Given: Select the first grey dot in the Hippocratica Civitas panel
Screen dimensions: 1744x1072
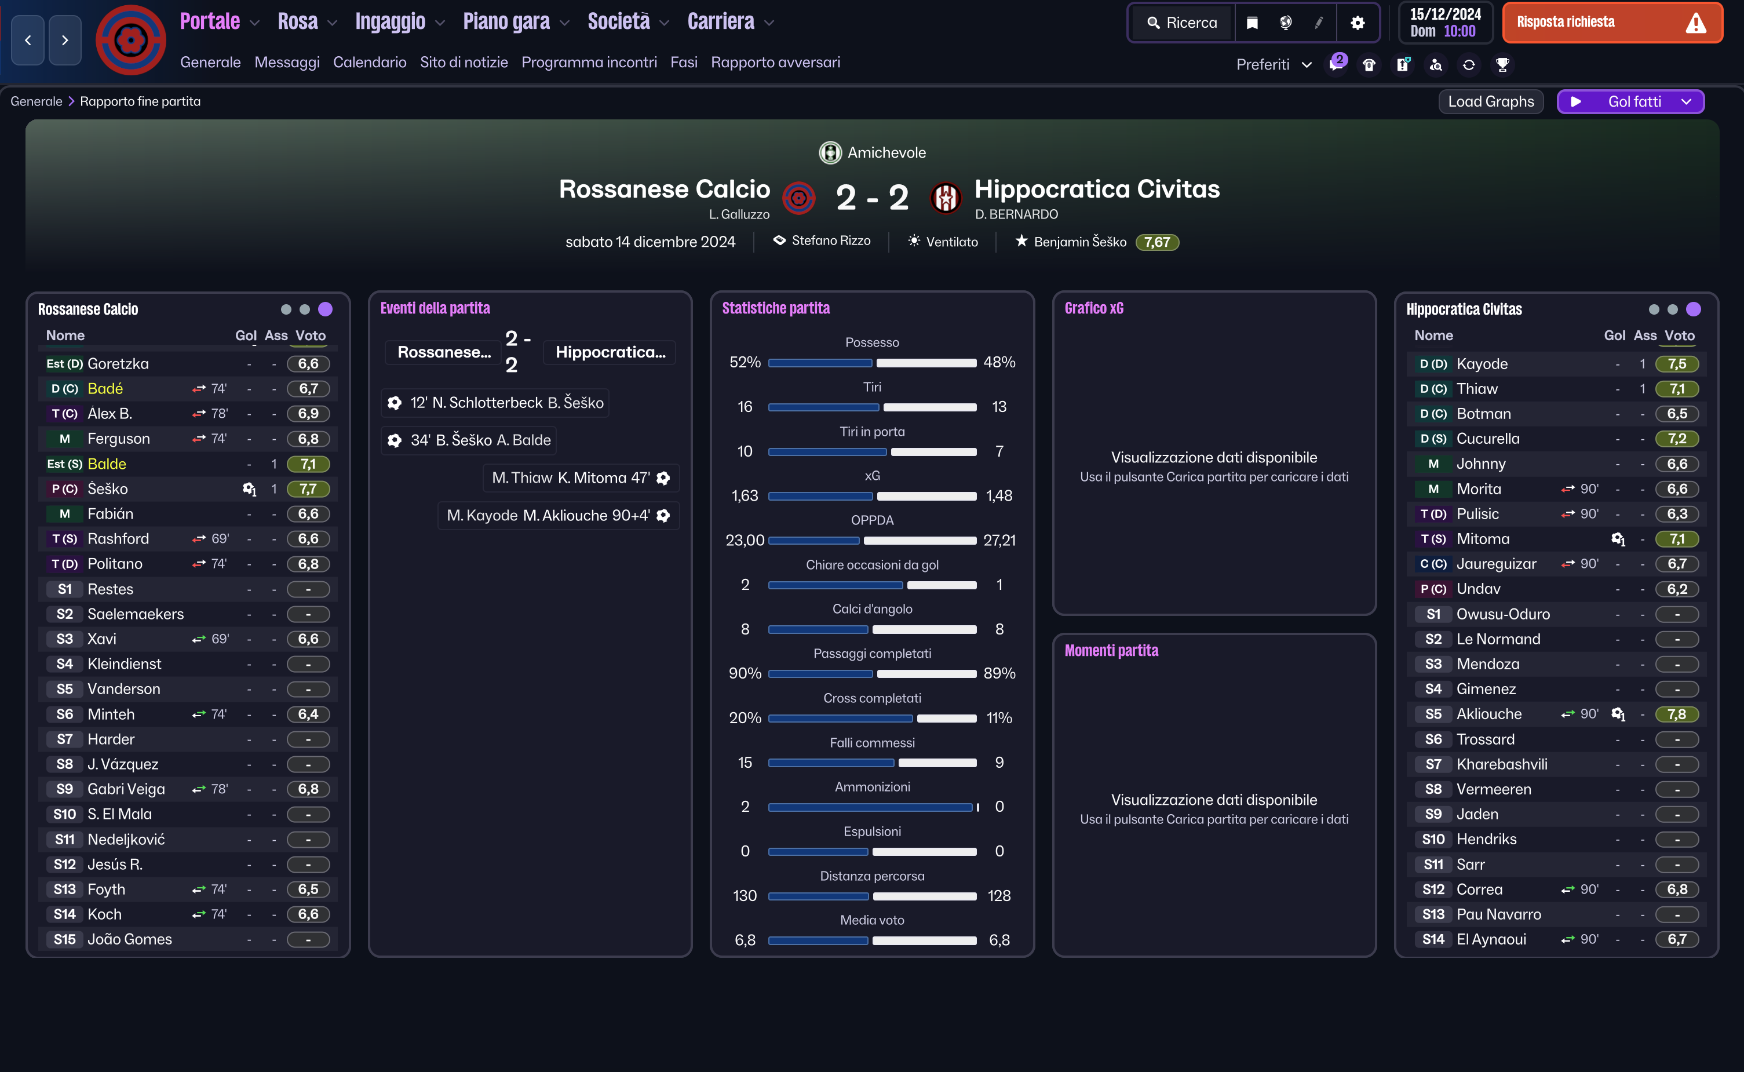Looking at the screenshot, I should point(1654,309).
